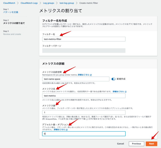Click external-link icon beside namespace help
The image size is (161, 148).
(91, 75)
